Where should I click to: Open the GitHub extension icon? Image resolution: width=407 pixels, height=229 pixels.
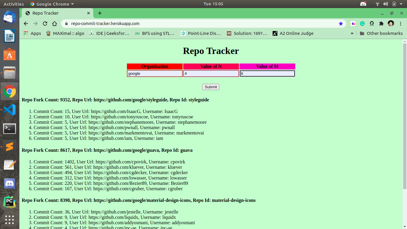coord(372,24)
